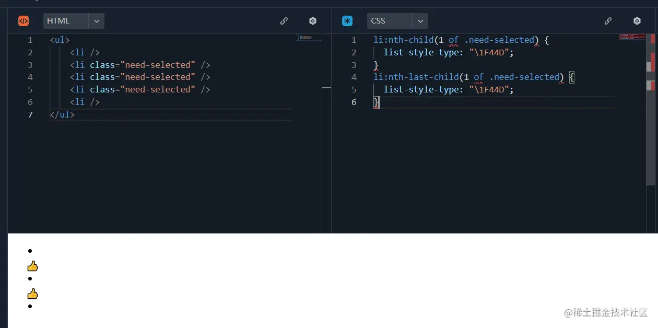This screenshot has height=328, width=658.
Task: Open CSS panel settings gear
Action: tap(637, 21)
